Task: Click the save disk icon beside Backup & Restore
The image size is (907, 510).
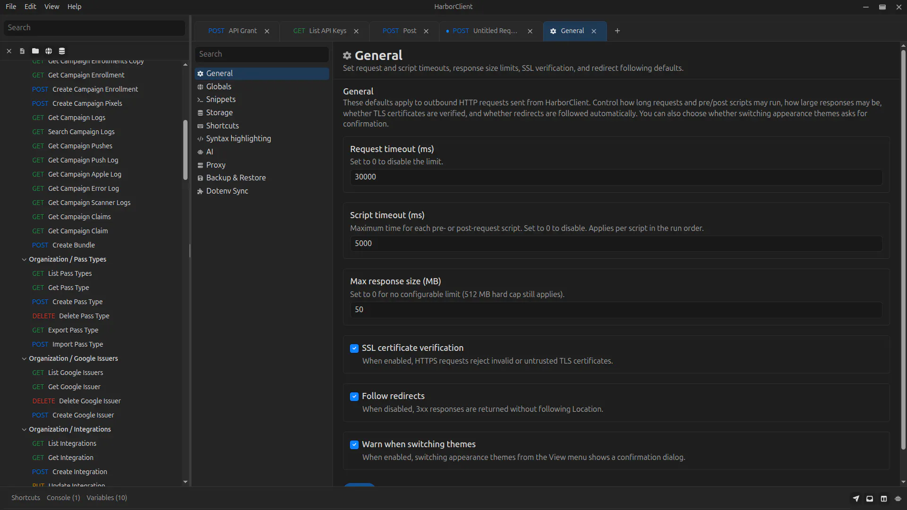Action: pyautogui.click(x=200, y=178)
